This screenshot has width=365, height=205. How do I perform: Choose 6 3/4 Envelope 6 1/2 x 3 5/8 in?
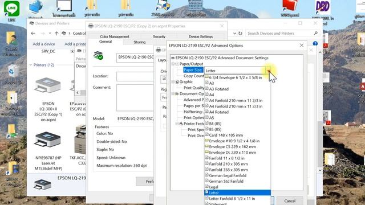pos(236,77)
